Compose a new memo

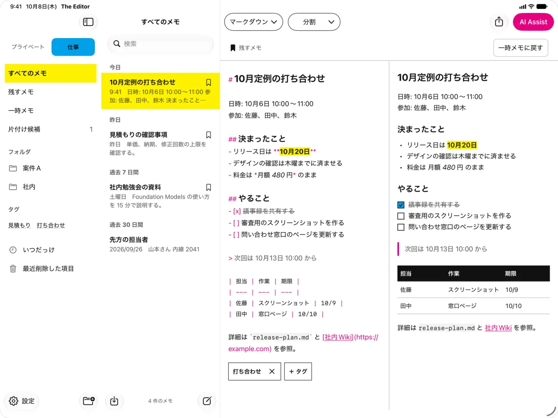(207, 401)
